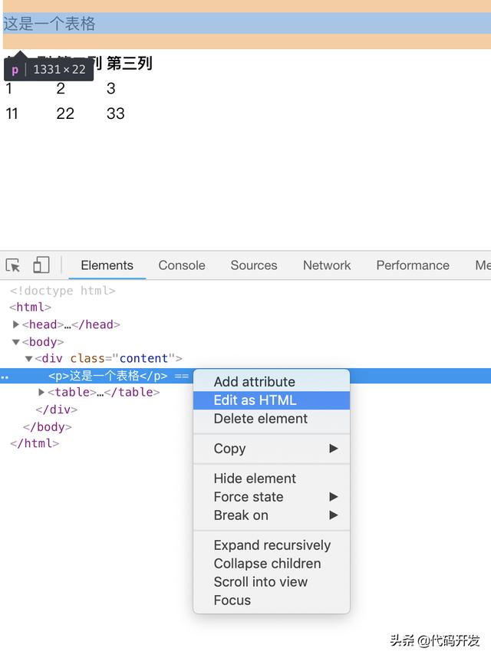Collapse the body element node
This screenshot has height=658, width=491.
coord(16,342)
